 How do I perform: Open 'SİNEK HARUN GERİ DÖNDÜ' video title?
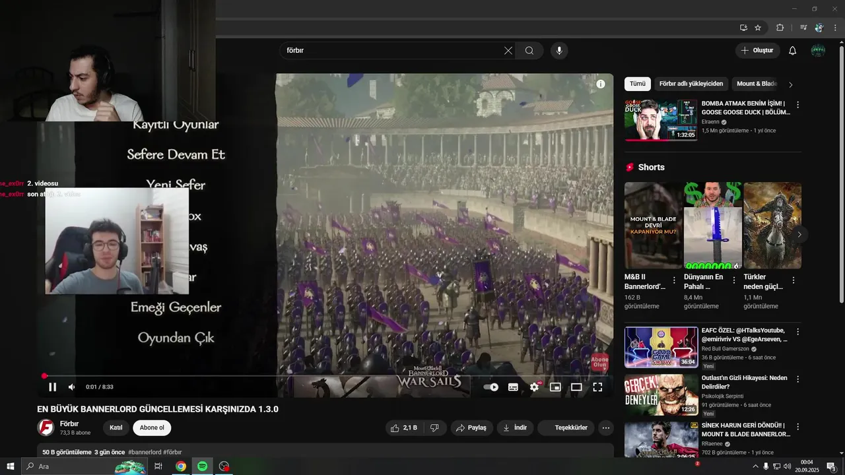pos(746,429)
